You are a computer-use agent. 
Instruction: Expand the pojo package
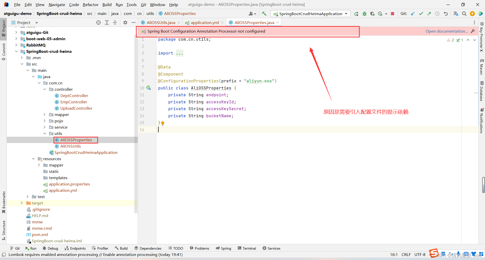tap(45, 121)
